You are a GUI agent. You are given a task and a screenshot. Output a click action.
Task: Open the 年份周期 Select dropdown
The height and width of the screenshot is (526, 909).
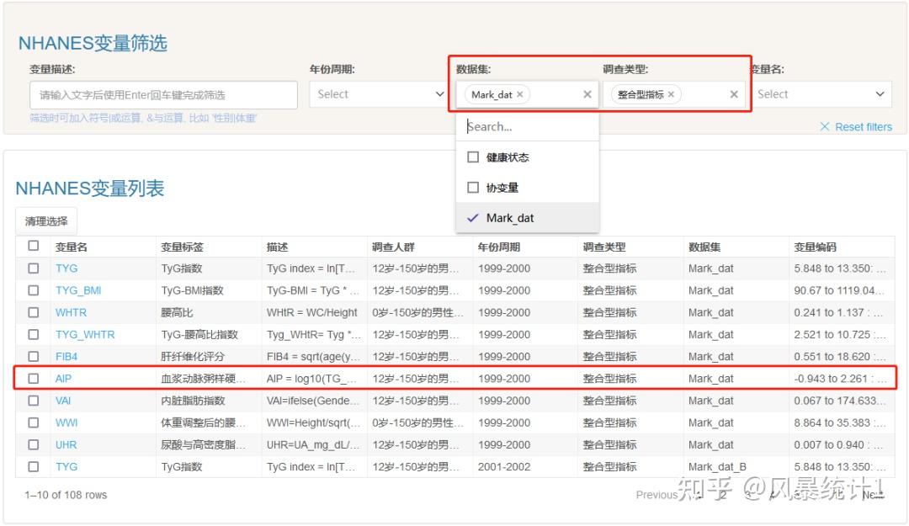click(378, 94)
